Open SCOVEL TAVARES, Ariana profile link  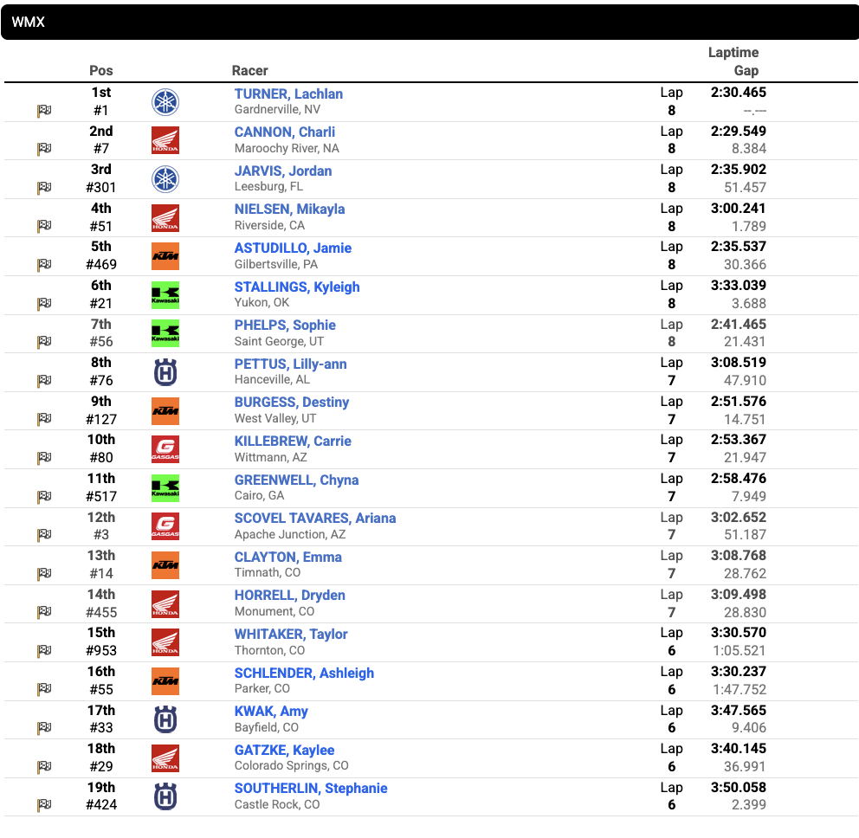314,518
